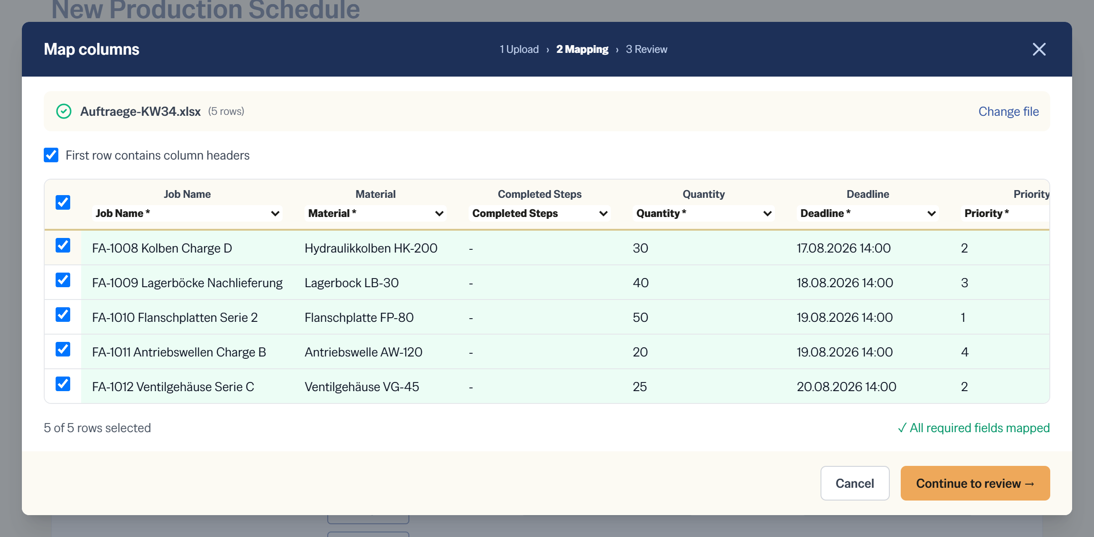Click cell Hydraulikkolben HK-200
Viewport: 1094px width, 537px height.
pos(371,248)
